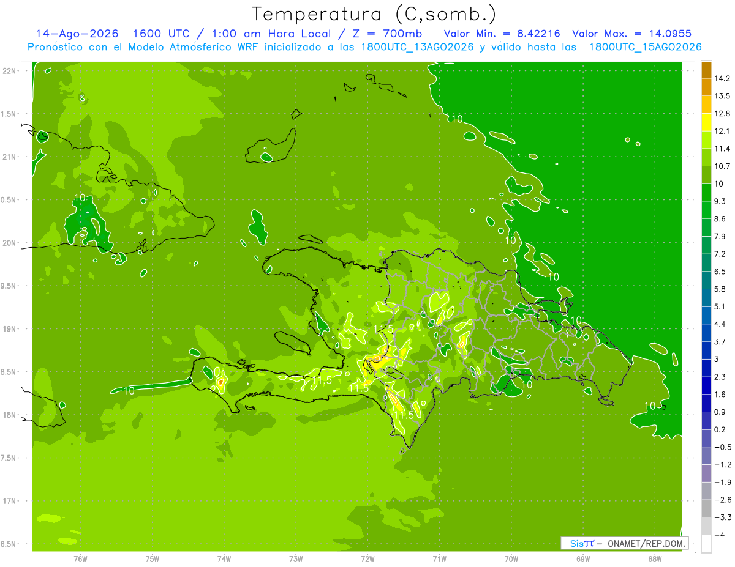Click valid-until time "1800UTC_15AGO2026"
The height and width of the screenshot is (567, 735).
tap(645, 47)
